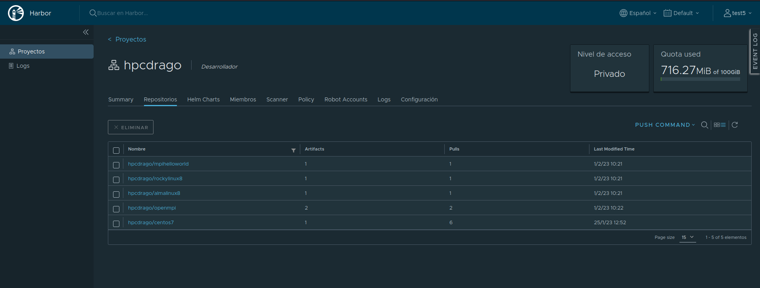Image resolution: width=760 pixels, height=288 pixels.
Task: Open the Page size 15 dropdown
Action: [x=688, y=237]
